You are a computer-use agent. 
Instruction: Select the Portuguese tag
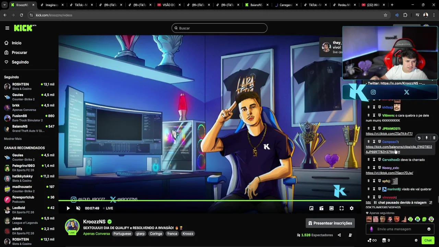(122, 234)
